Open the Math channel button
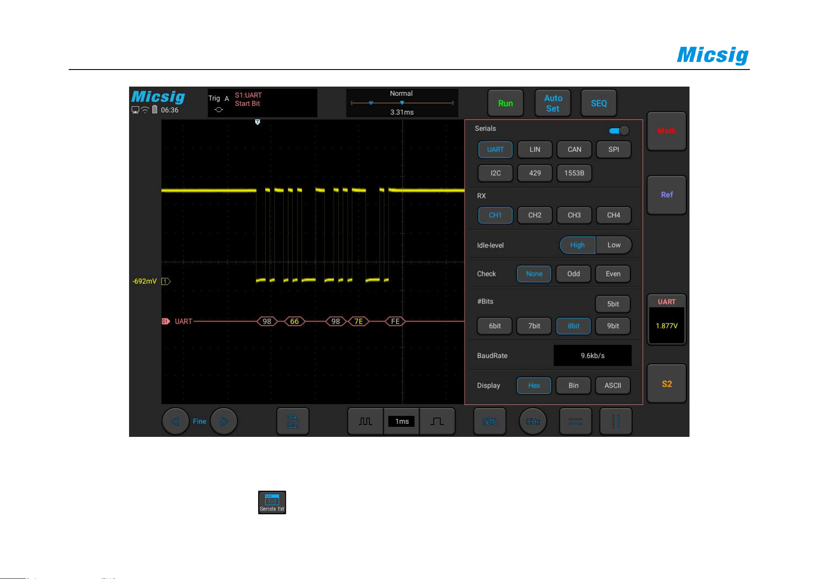The width and height of the screenshot is (819, 579). coord(666,131)
